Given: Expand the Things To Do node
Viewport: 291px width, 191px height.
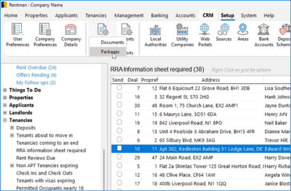Looking at the screenshot, I should tap(5, 90).
